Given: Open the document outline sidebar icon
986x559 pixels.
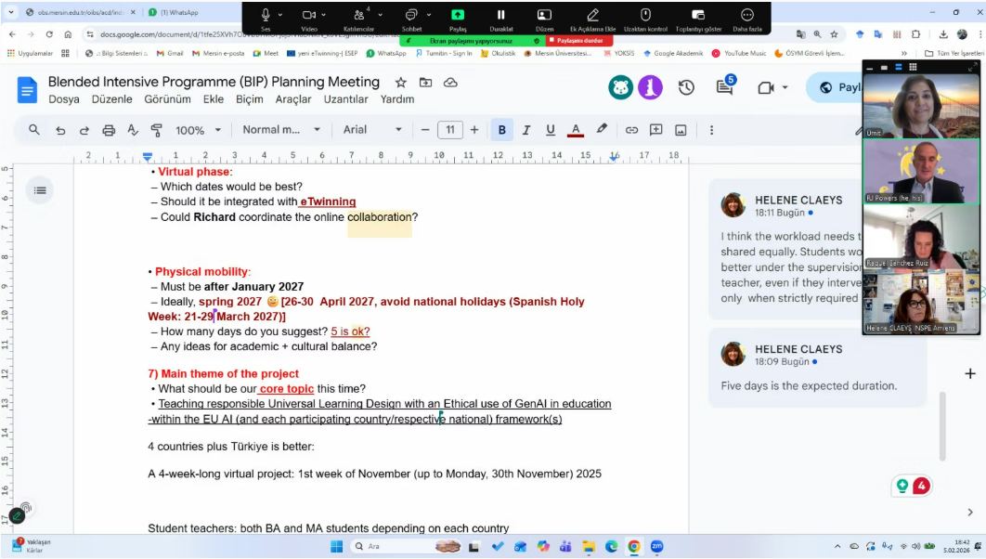Looking at the screenshot, I should tap(40, 190).
